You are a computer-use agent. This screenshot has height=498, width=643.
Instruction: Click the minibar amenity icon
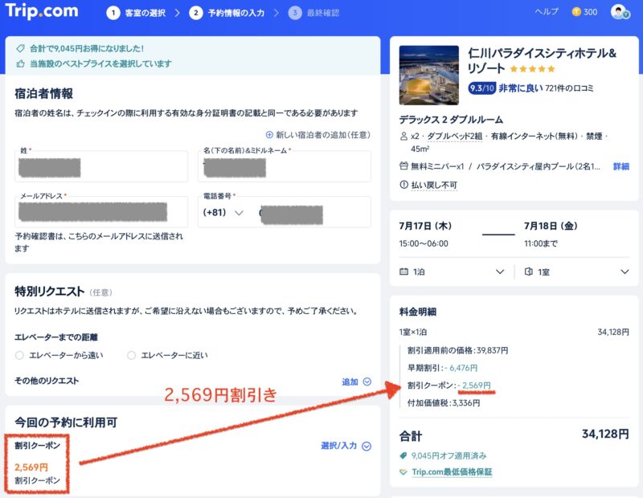[403, 166]
